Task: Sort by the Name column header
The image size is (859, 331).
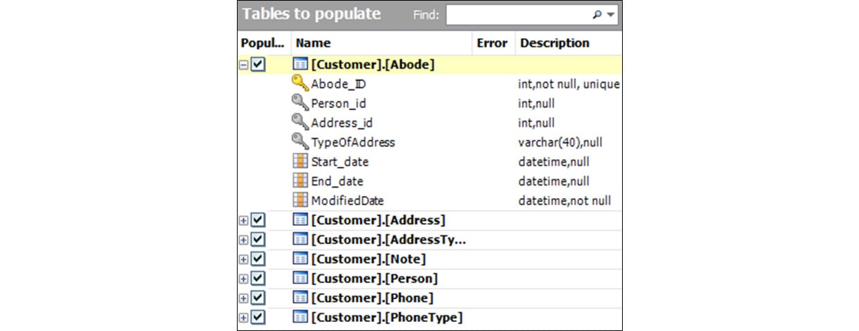Action: (x=381, y=43)
